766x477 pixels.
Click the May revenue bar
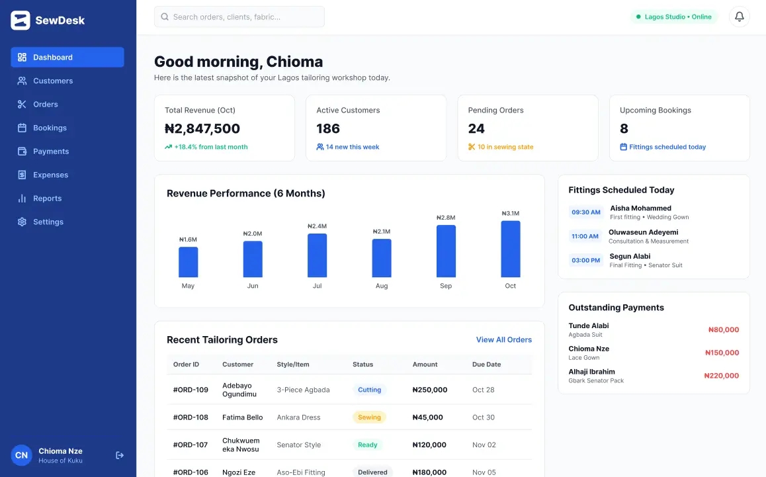(x=188, y=263)
